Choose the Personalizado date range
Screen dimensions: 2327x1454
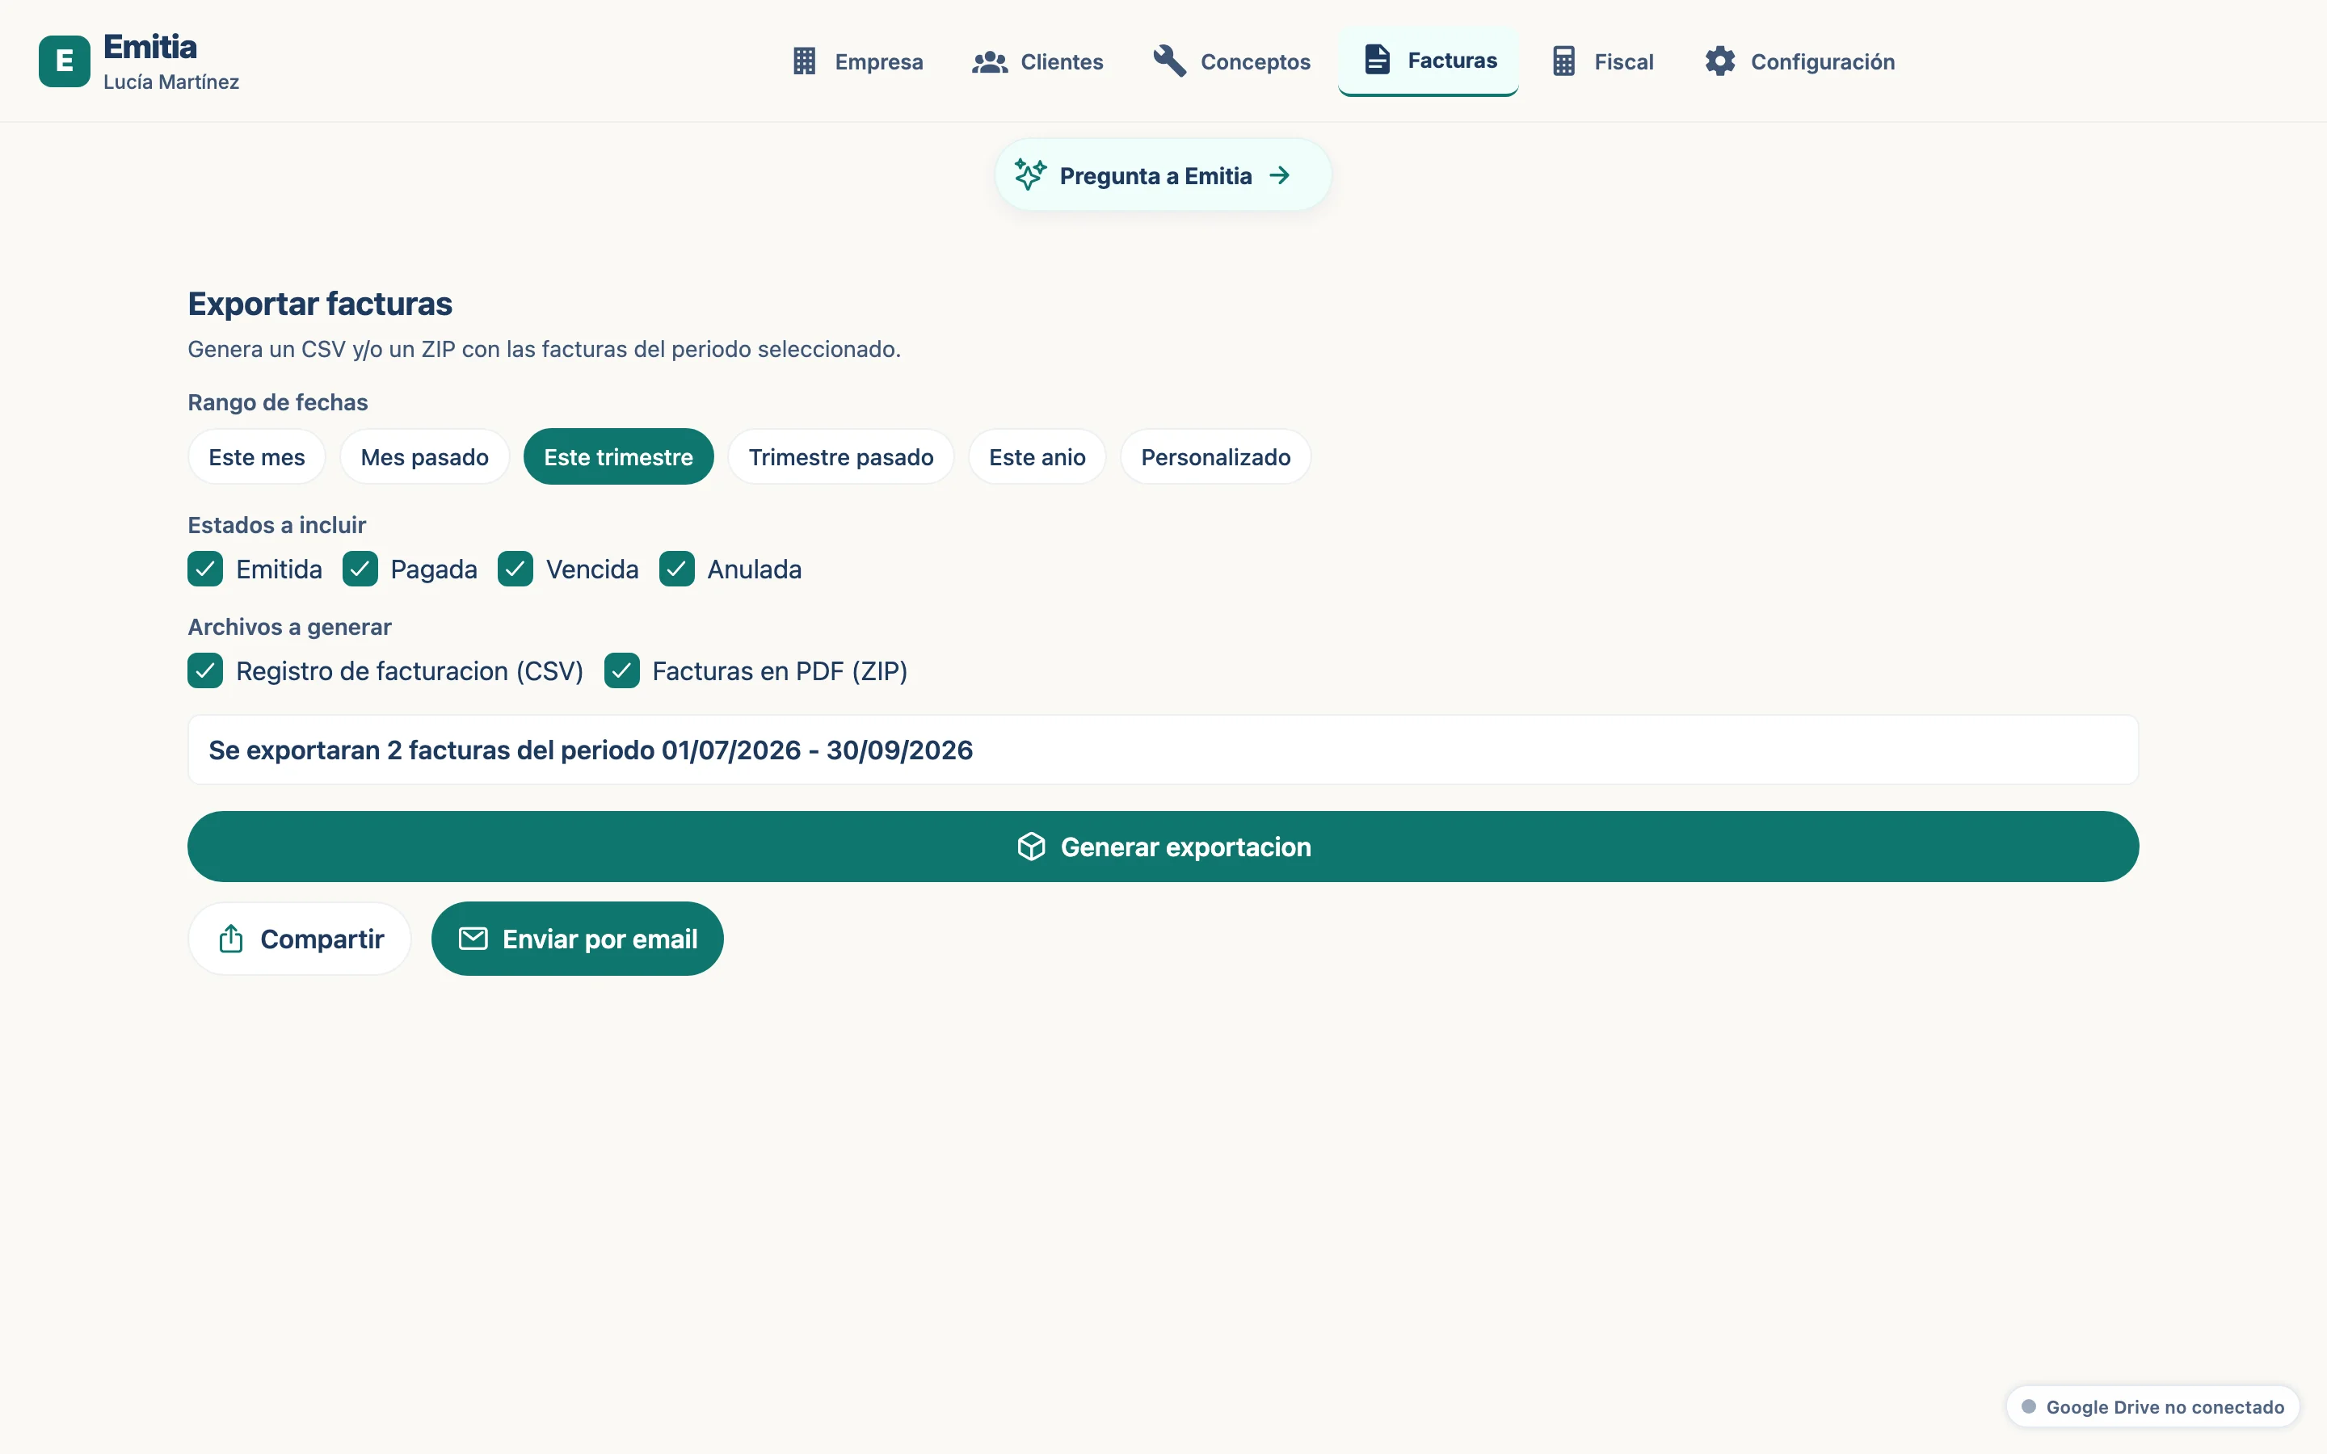[1215, 456]
